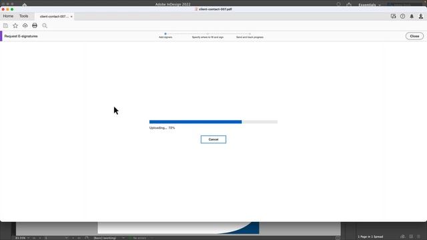Switch to the Home tab
This screenshot has height=240, width=427.
[x=8, y=16]
